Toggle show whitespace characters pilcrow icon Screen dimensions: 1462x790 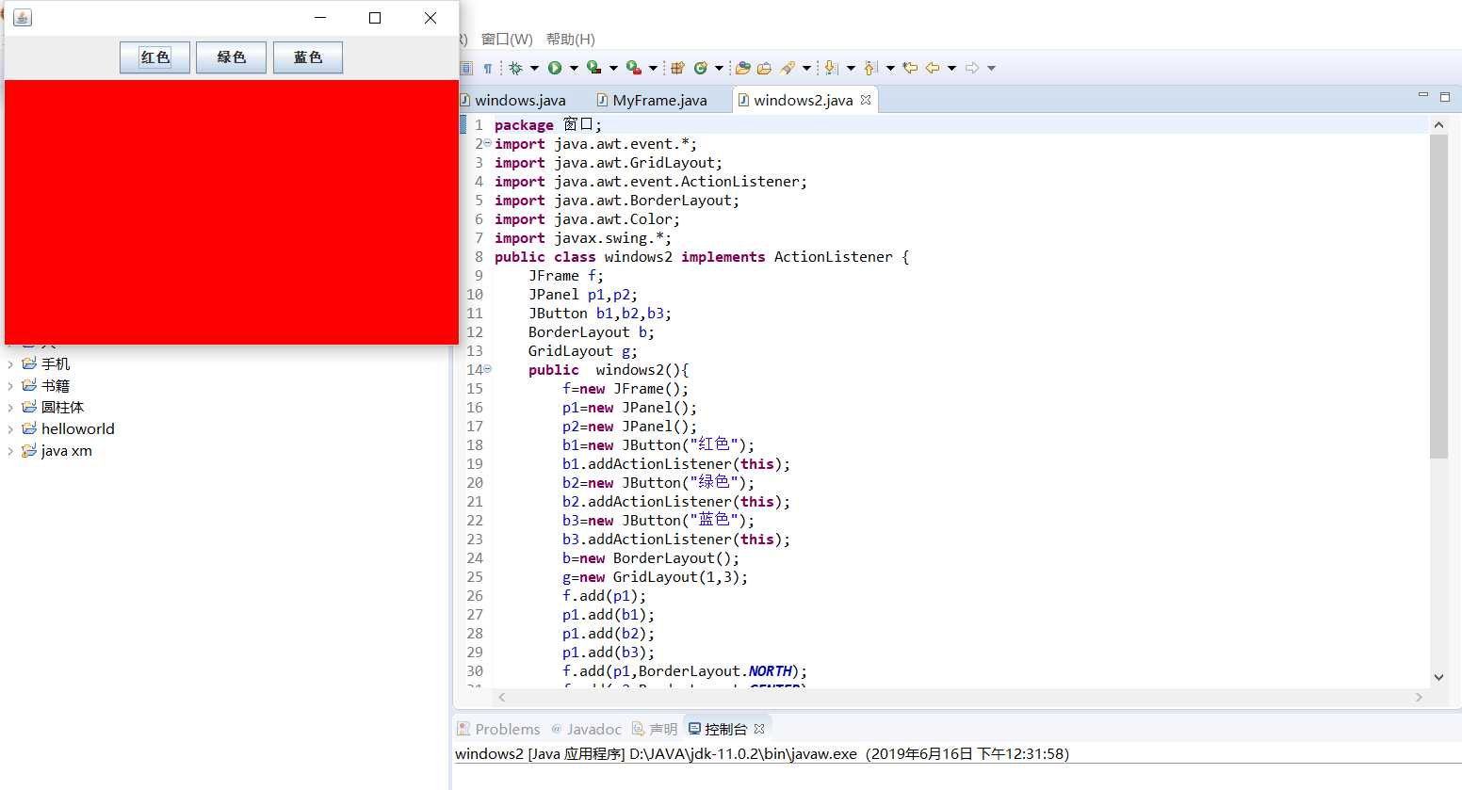(x=488, y=68)
